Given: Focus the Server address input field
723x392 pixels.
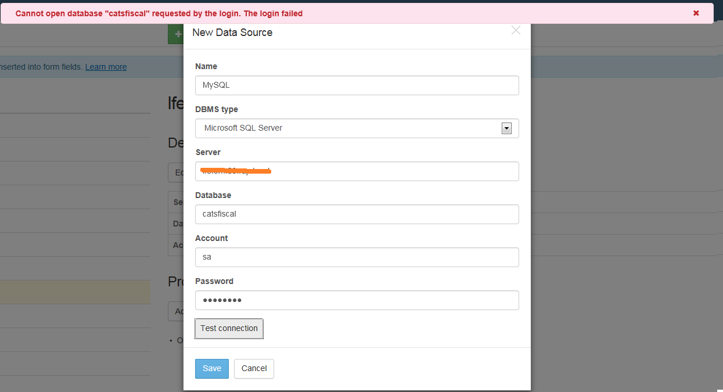Looking at the screenshot, I should [357, 171].
